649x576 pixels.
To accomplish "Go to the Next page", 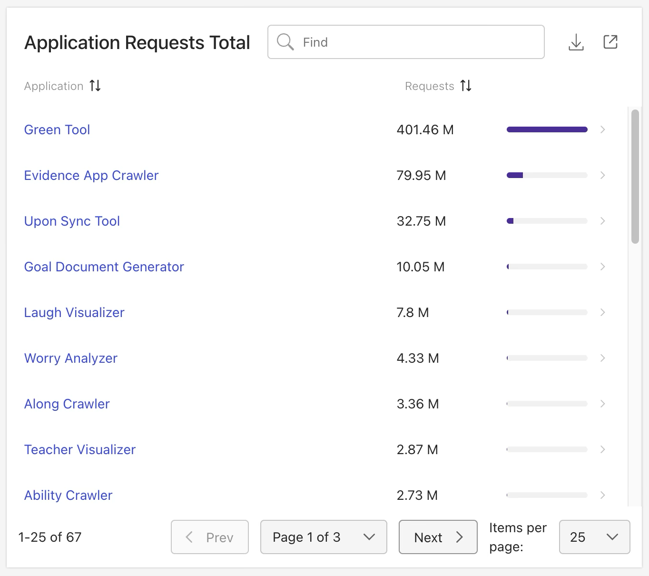I will 438,537.
